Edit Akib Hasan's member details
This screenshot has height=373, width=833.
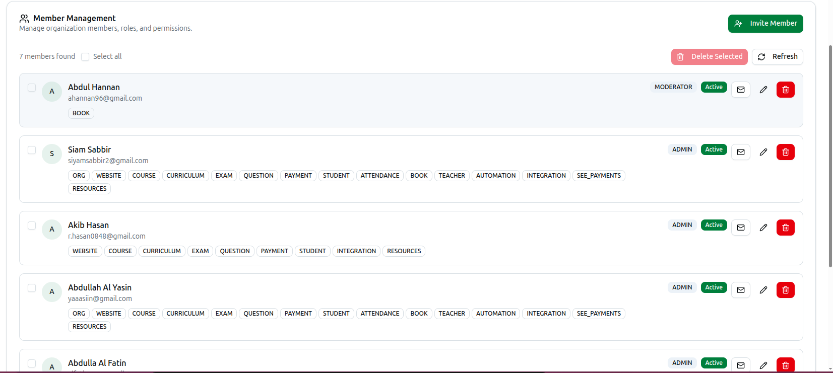pos(763,228)
